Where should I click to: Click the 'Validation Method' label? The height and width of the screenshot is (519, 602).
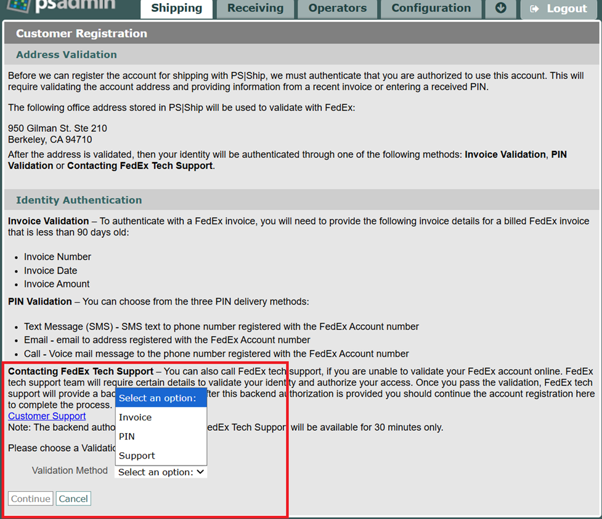pos(70,470)
